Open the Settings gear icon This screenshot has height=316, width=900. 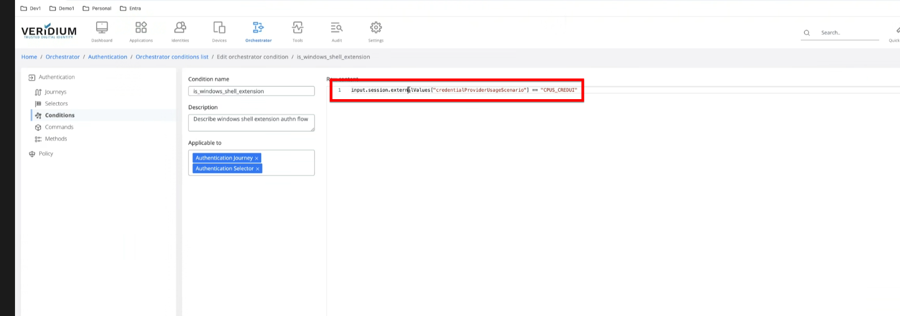tap(376, 28)
